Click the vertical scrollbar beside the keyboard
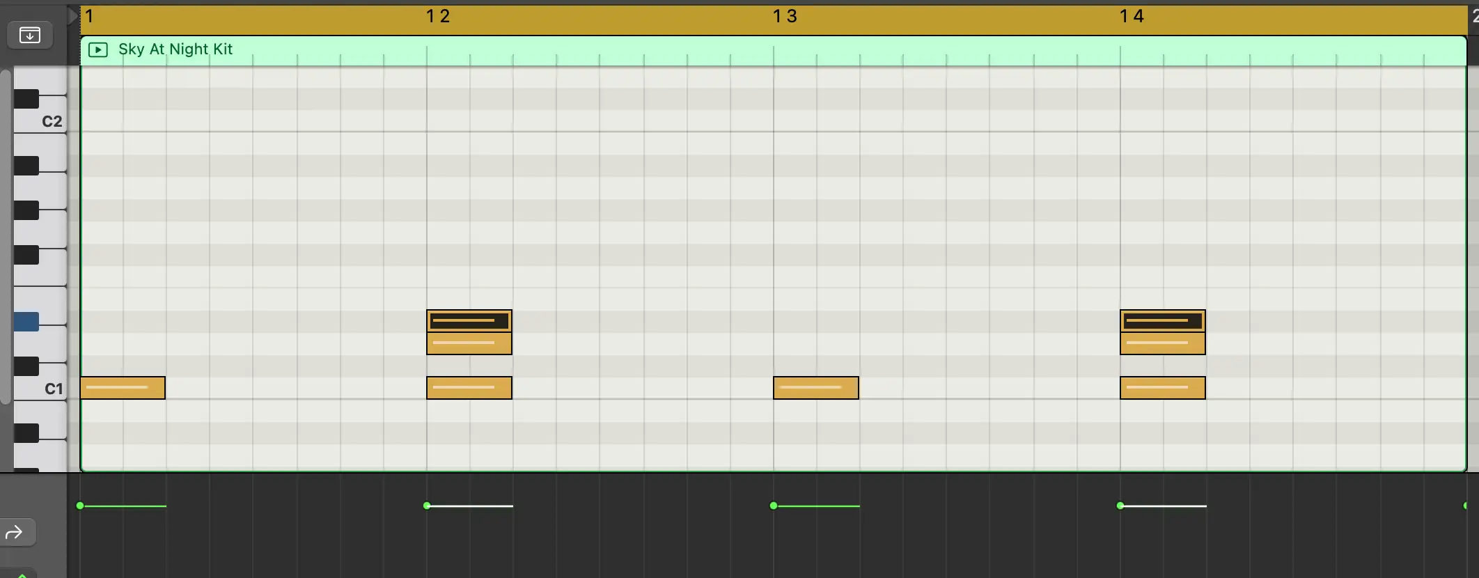Image resolution: width=1479 pixels, height=578 pixels. (6, 237)
